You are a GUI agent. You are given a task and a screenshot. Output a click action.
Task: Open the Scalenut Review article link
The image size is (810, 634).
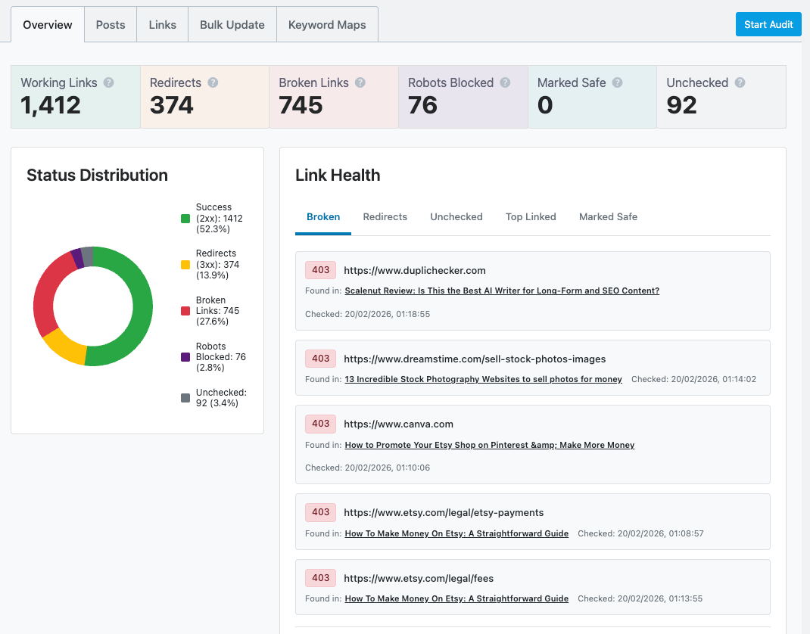(501, 291)
